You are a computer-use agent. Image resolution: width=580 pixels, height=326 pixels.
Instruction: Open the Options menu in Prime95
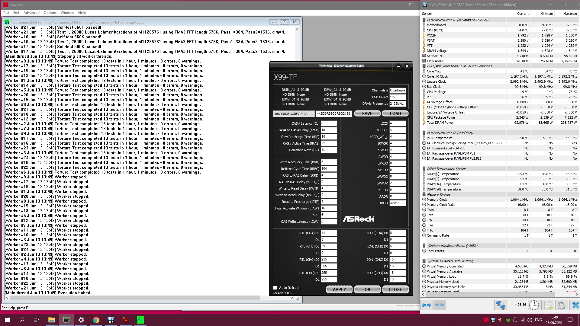[x=50, y=13]
